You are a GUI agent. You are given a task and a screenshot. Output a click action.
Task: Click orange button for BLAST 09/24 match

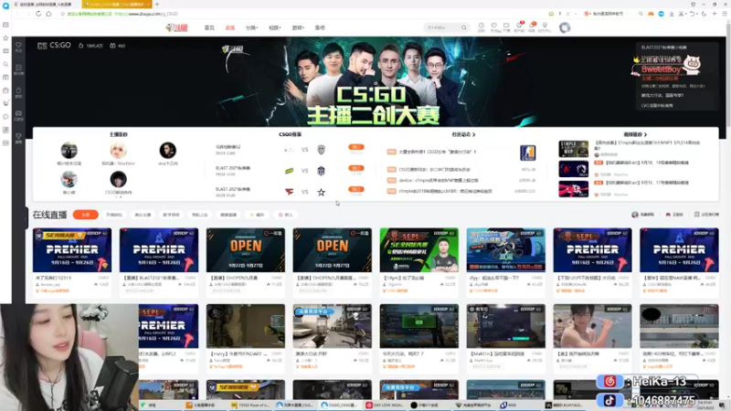point(355,168)
